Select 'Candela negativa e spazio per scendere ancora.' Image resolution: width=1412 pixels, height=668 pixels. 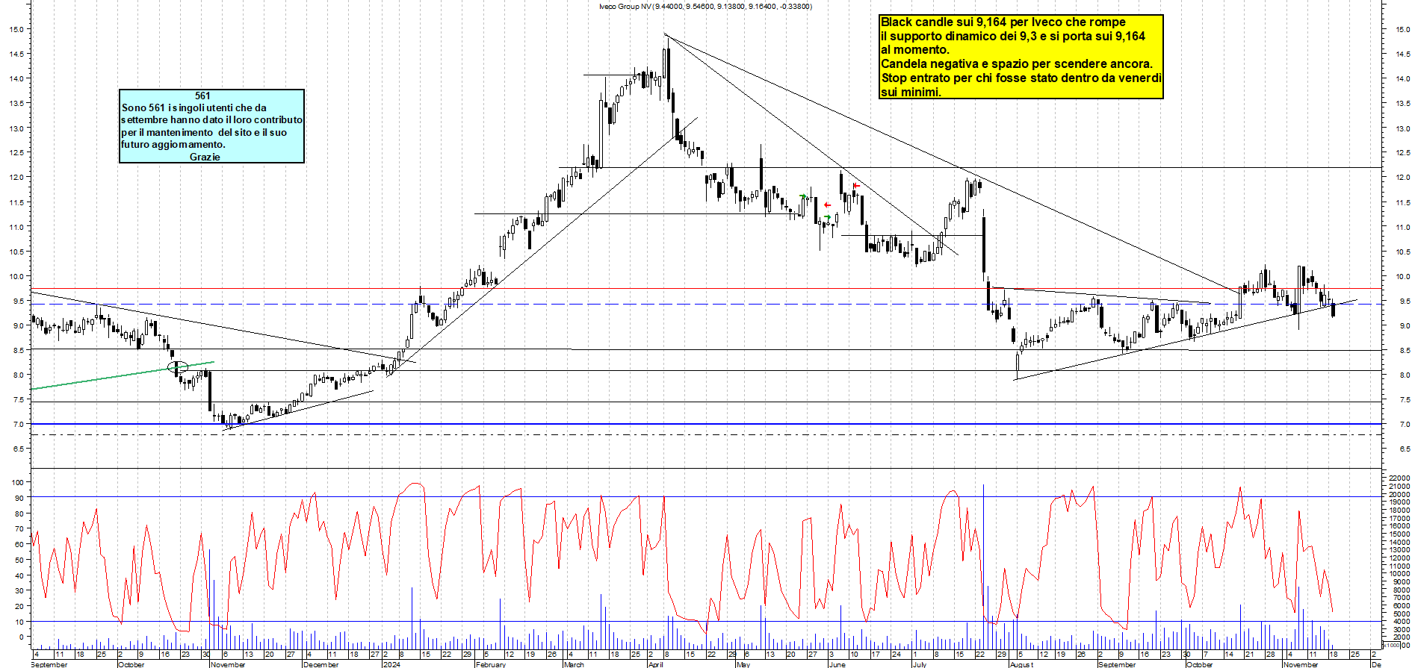coord(1017,64)
